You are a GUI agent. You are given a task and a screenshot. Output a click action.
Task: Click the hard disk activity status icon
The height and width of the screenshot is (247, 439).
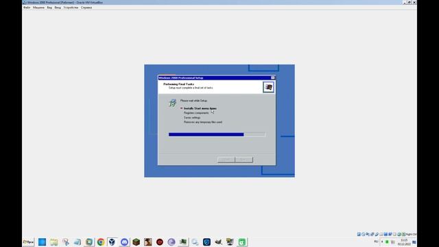(x=359, y=234)
